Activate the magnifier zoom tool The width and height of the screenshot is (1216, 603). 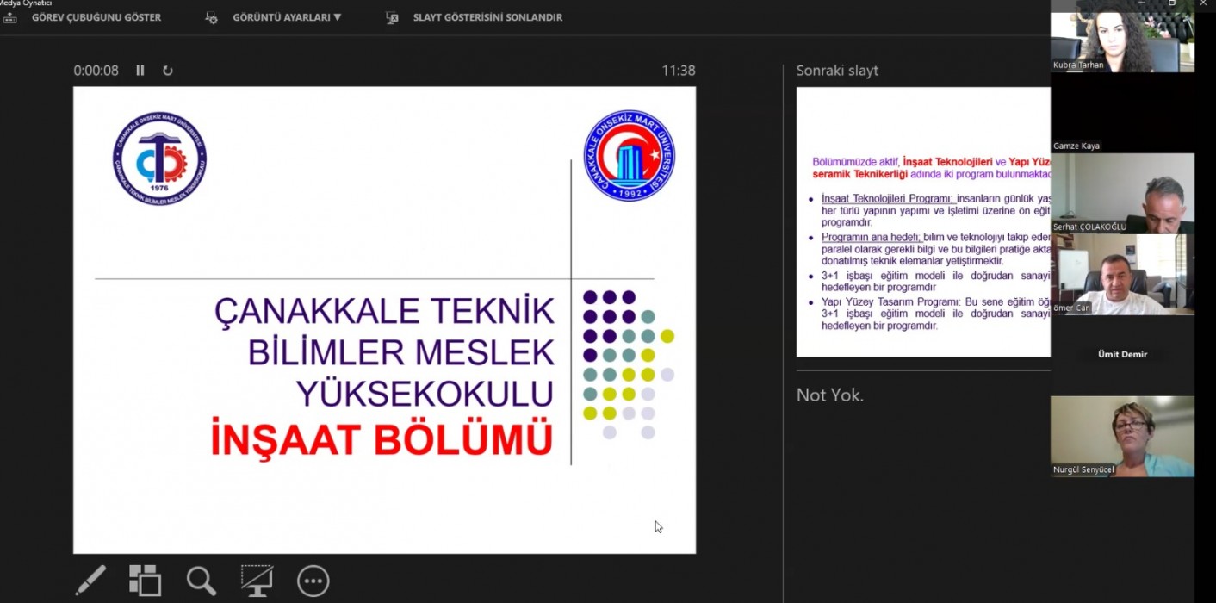pyautogui.click(x=201, y=581)
